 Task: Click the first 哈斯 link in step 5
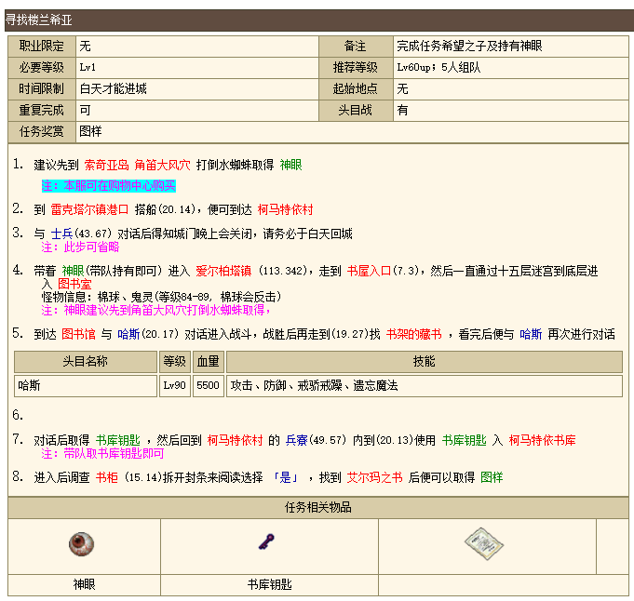128,334
